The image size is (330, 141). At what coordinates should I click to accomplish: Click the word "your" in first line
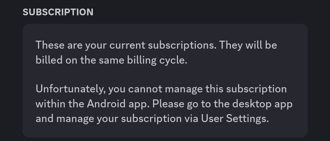coord(96,45)
